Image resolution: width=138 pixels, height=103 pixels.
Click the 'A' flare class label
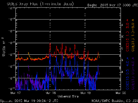click(122, 72)
